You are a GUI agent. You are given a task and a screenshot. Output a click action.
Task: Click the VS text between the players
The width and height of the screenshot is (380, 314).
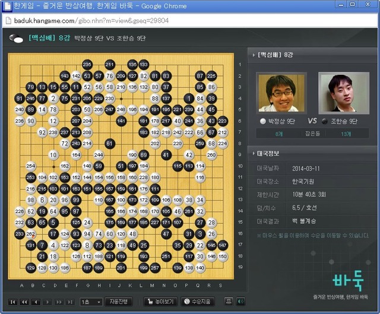[312, 121]
